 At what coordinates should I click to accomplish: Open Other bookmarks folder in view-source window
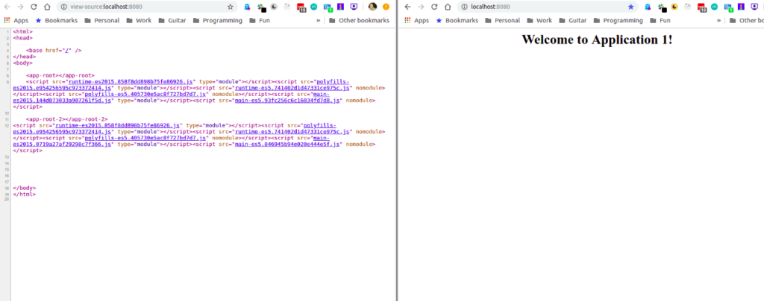coord(359,20)
